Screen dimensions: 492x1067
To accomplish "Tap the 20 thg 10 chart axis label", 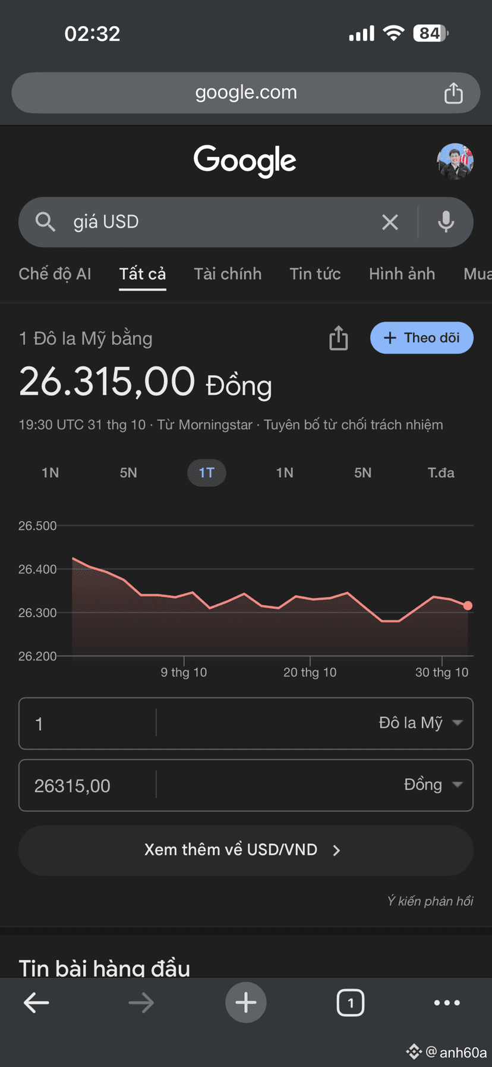I will click(310, 672).
